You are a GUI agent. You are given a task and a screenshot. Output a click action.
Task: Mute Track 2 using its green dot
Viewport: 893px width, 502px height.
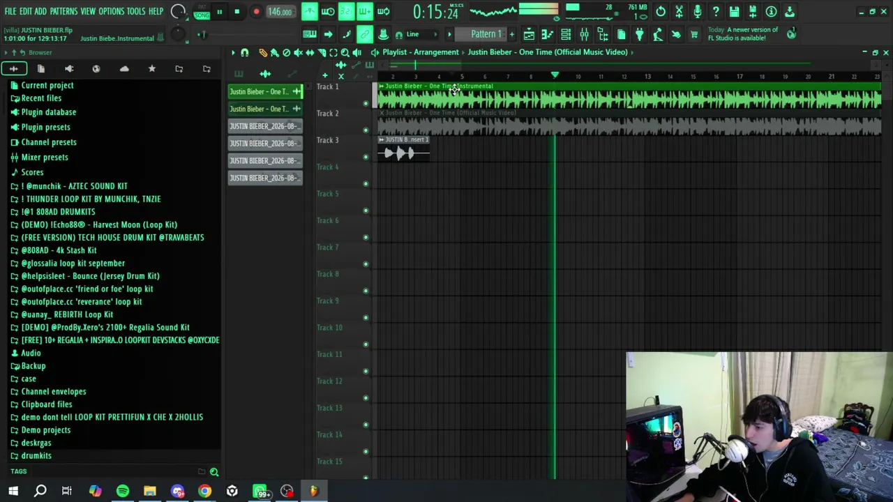(x=366, y=130)
